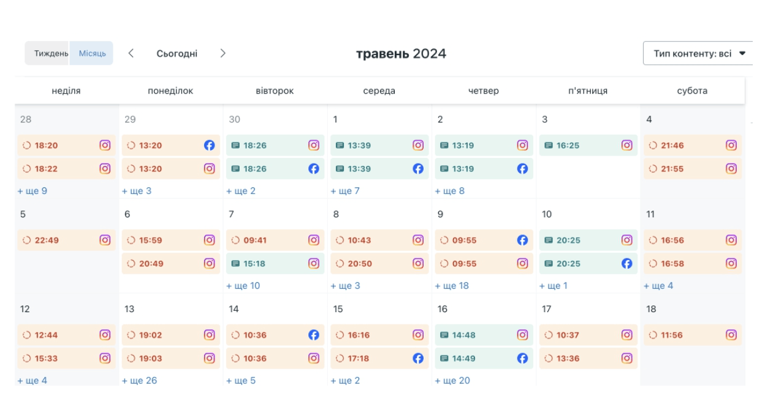Click the Instagram icon on the 18:20 post
This screenshot has width=765, height=404.
coord(105,146)
